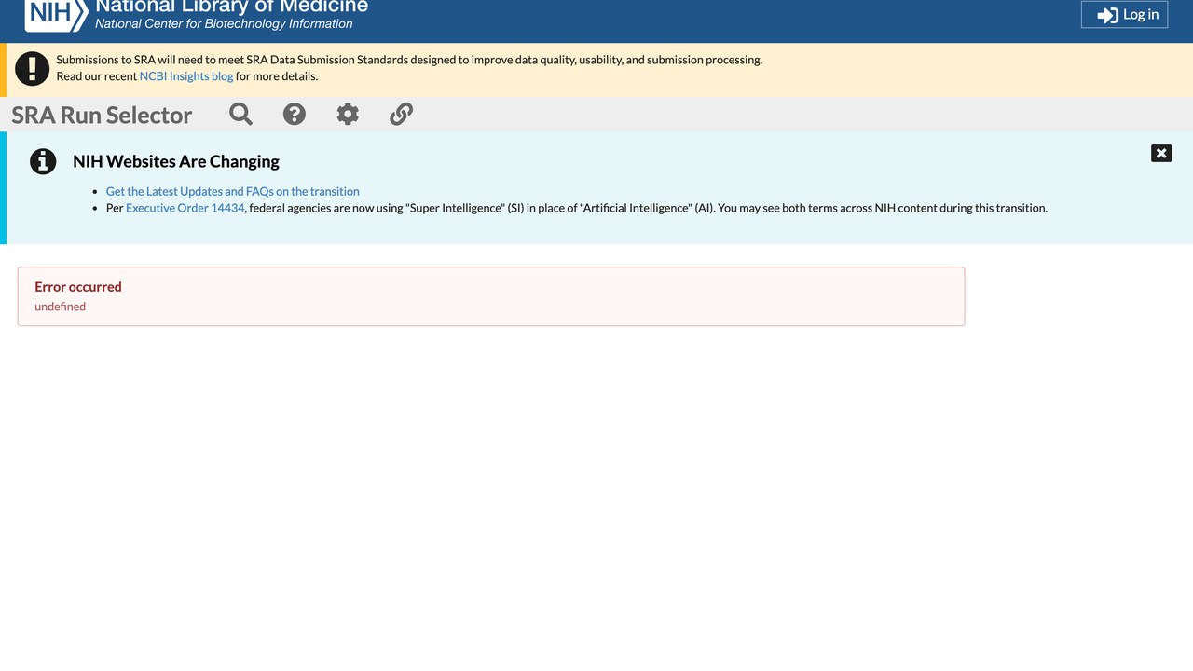
Task: Open the settings gear icon
Action: (348, 114)
